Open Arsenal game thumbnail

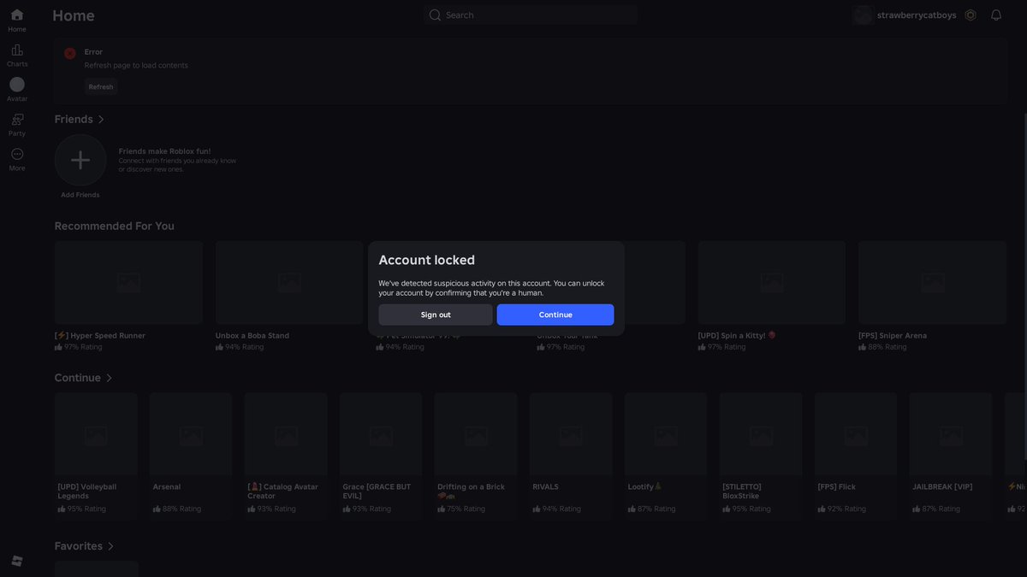click(191, 434)
